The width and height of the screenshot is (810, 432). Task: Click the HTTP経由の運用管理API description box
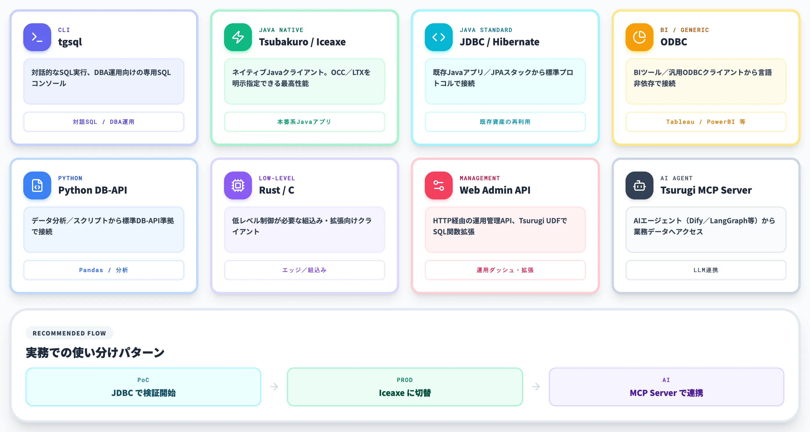point(505,230)
